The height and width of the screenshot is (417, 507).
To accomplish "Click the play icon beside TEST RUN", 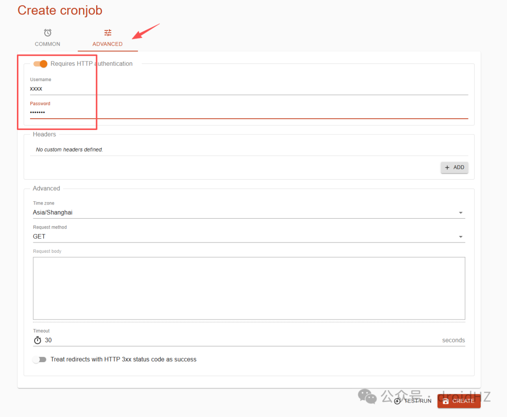I will [x=397, y=401].
